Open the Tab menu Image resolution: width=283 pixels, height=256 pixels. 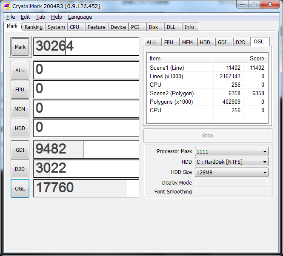click(x=40, y=17)
